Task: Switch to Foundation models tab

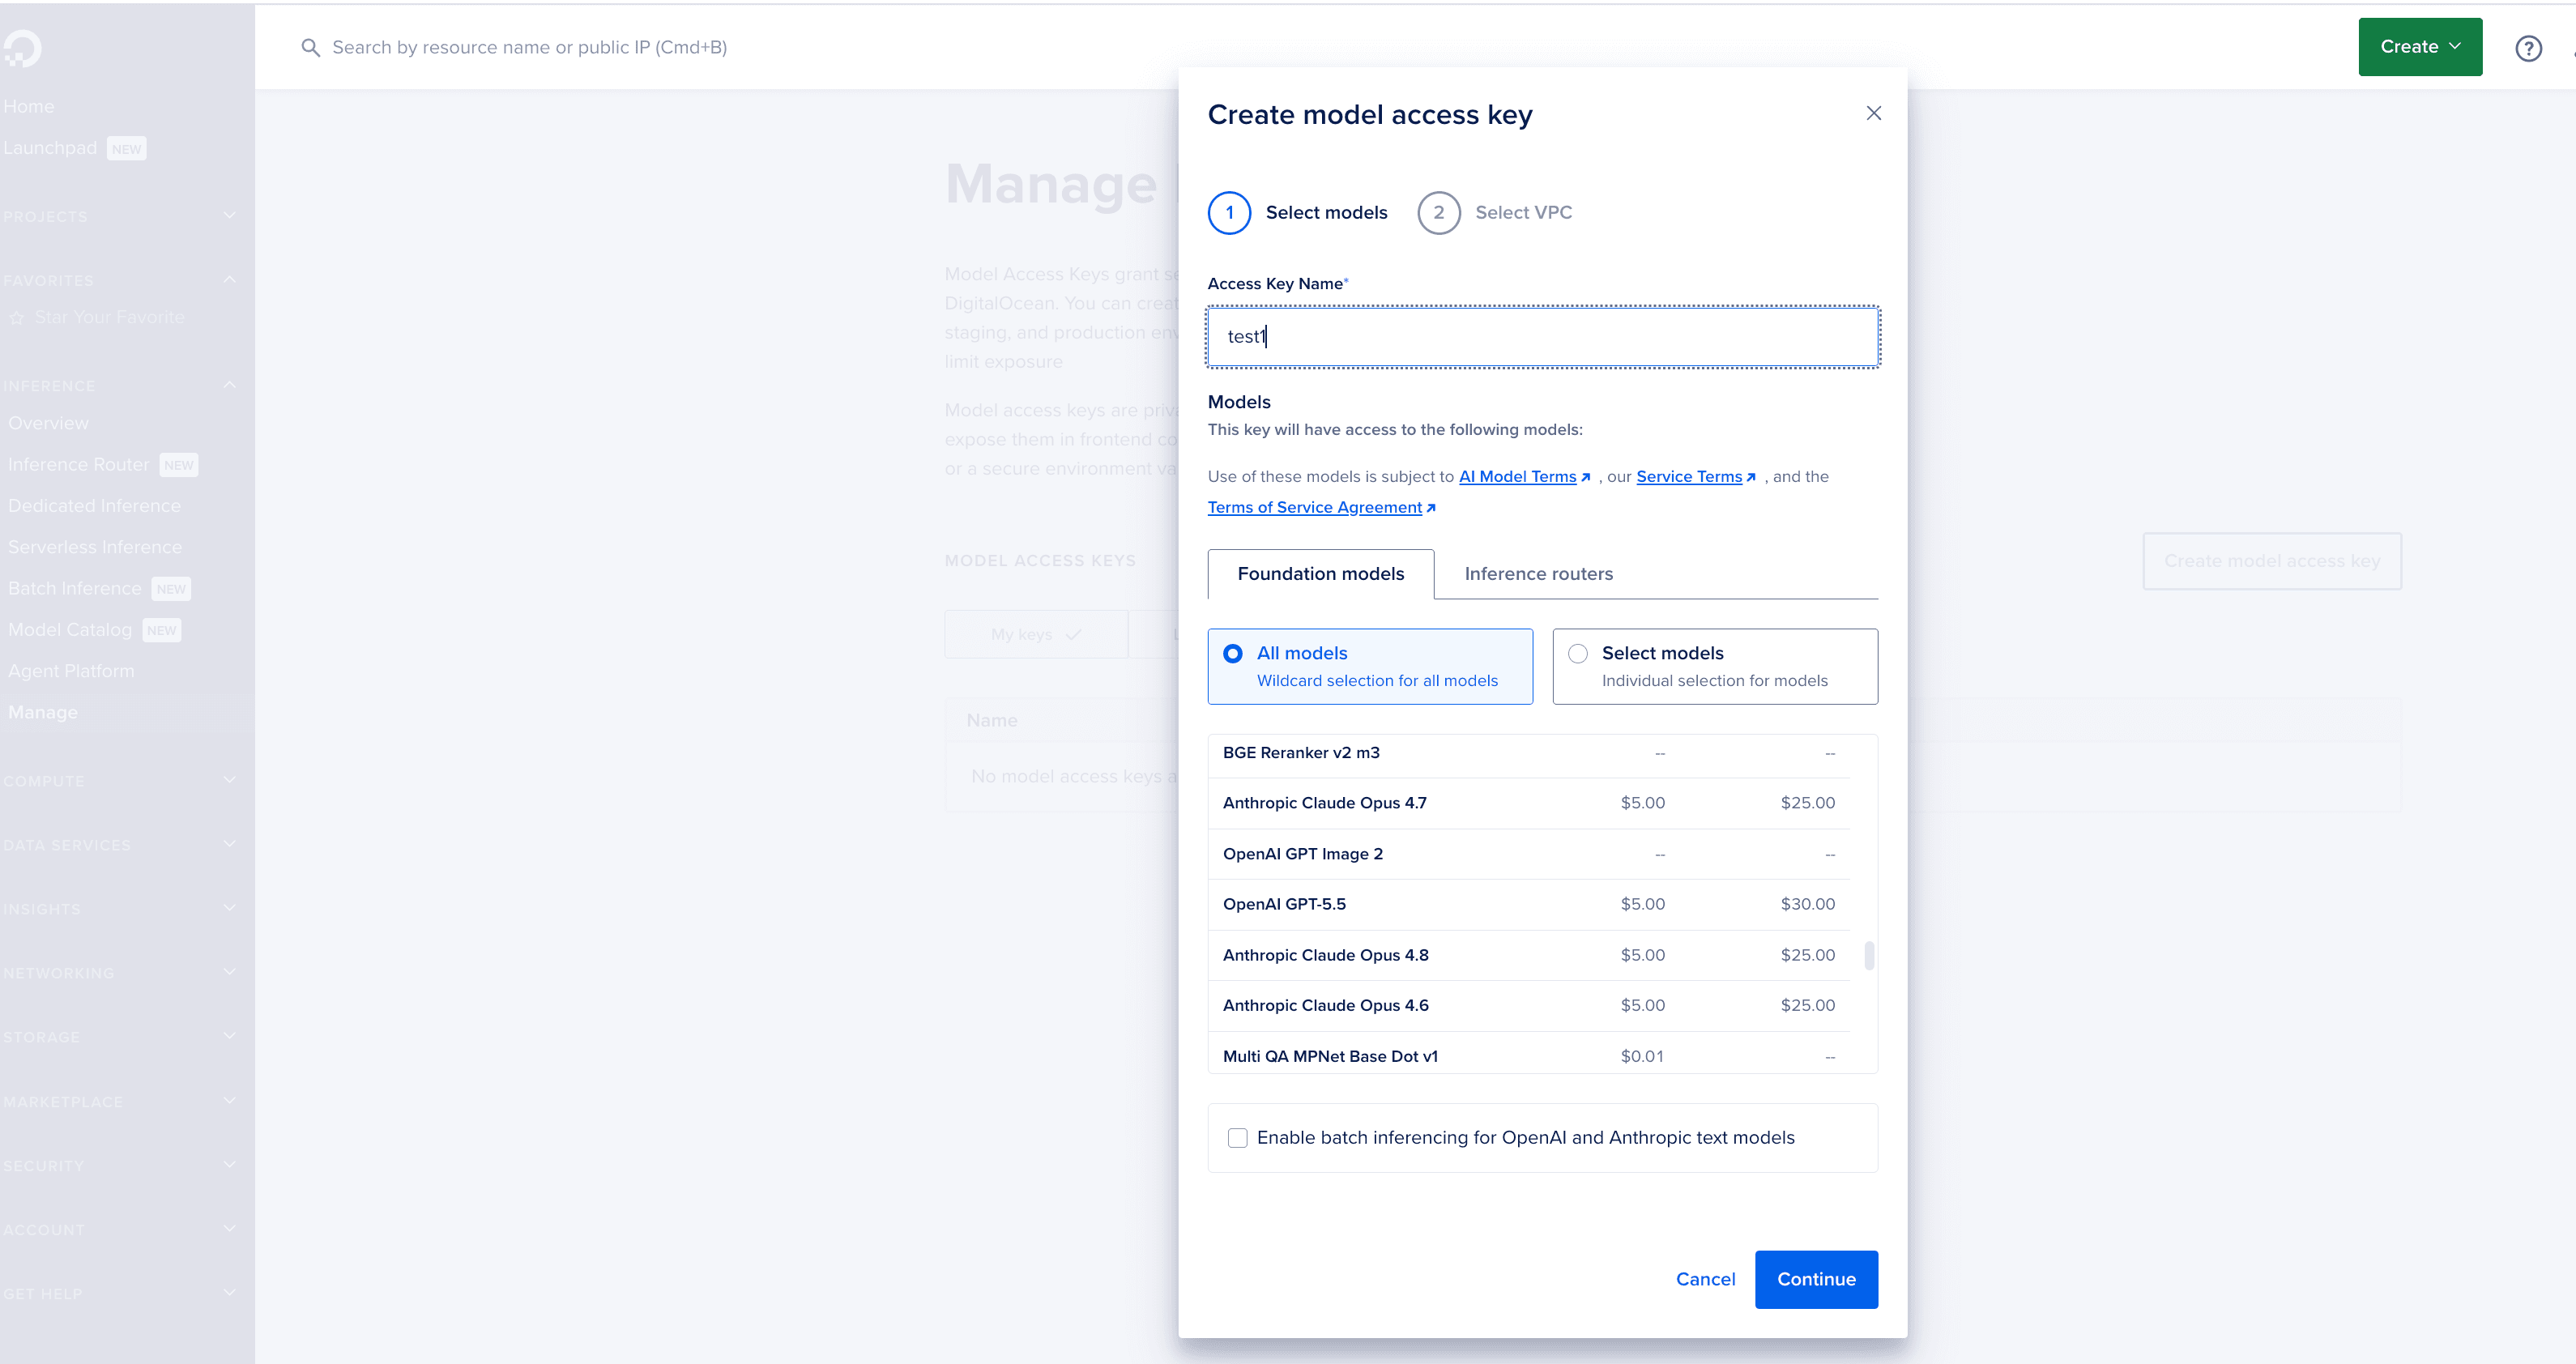Action: 1320,574
